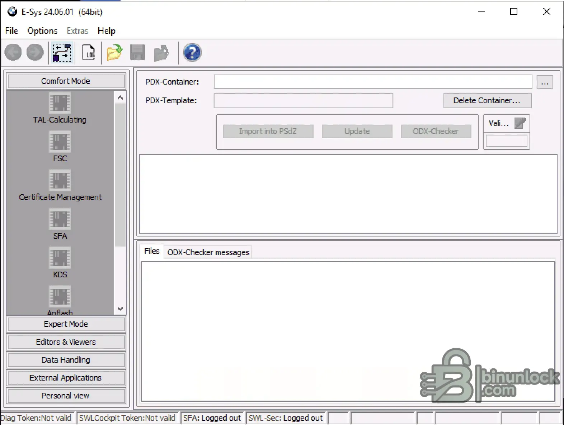The image size is (564, 425).
Task: Open the SFA module icon
Action: [x=60, y=219]
